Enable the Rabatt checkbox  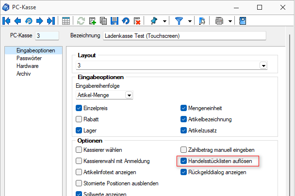click(x=79, y=119)
